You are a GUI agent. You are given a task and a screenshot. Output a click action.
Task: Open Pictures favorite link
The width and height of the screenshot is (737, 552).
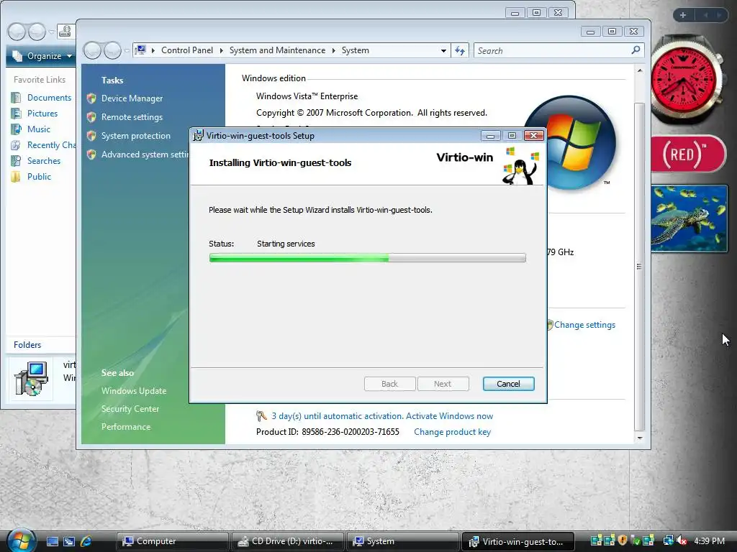[x=42, y=113]
